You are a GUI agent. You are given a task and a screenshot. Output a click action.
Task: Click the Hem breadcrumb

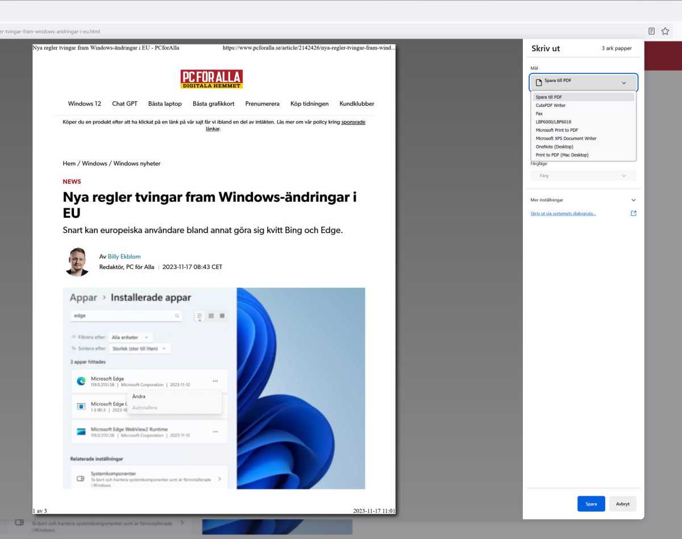(x=69, y=163)
